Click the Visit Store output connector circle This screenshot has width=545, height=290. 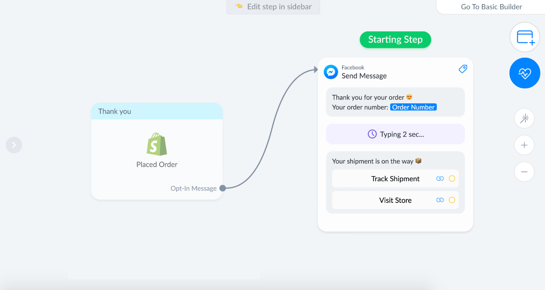click(452, 200)
